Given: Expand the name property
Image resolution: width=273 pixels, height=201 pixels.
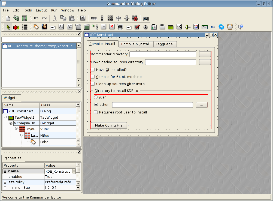Looking at the screenshot, I should click(5, 171).
